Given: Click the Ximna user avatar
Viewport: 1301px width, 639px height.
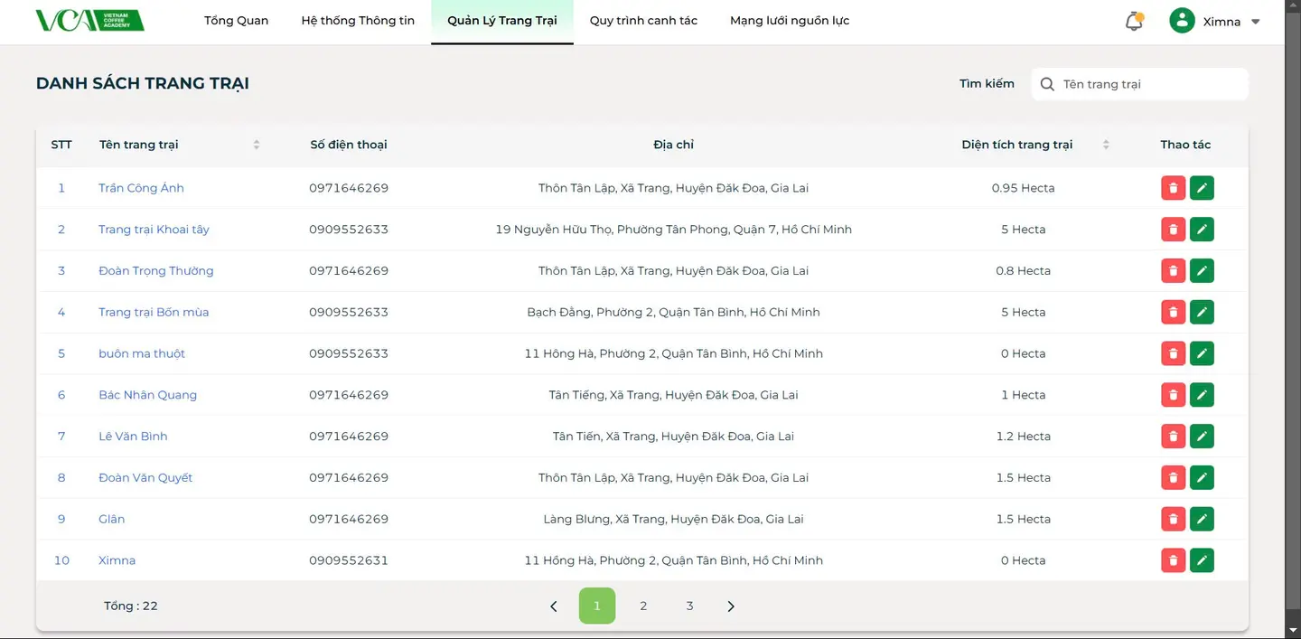Looking at the screenshot, I should pyautogui.click(x=1182, y=21).
